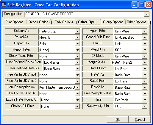153x125 pixels.
Task: Click the Report On label button
Action: click(21, 43)
